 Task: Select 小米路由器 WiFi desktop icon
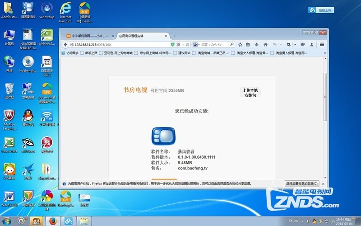click(47, 118)
